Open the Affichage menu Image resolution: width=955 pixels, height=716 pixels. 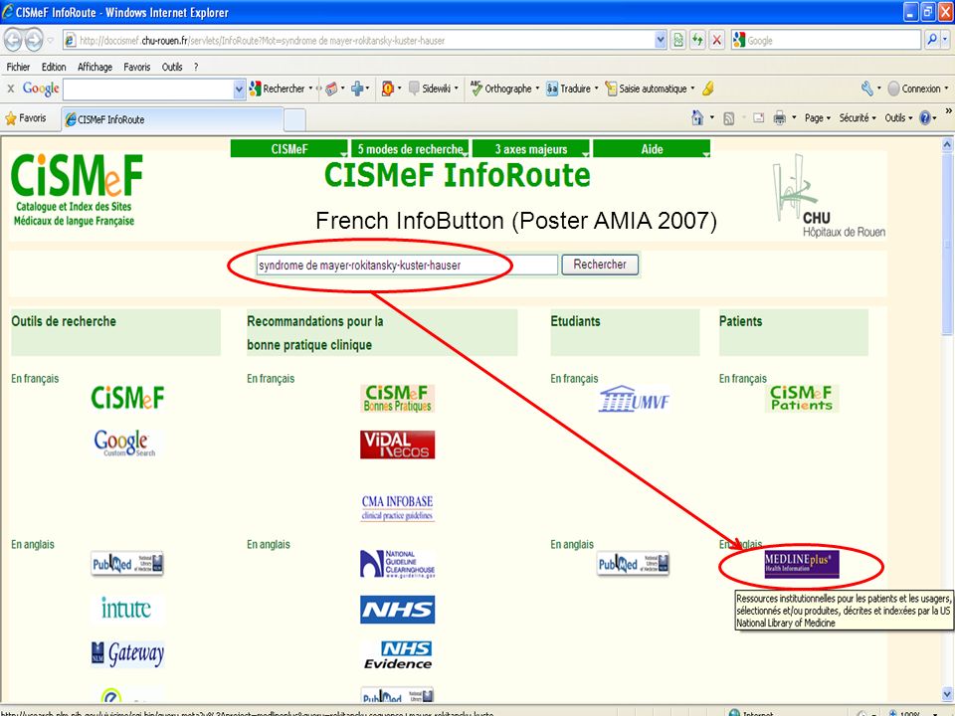coord(95,67)
